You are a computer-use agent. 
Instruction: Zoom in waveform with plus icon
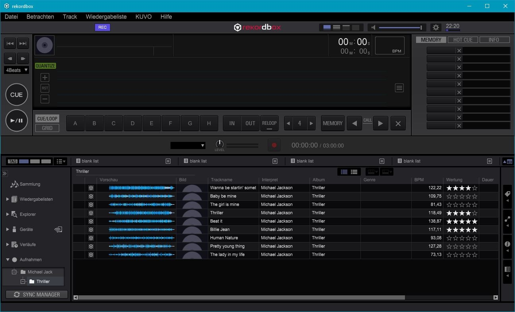coord(45,78)
